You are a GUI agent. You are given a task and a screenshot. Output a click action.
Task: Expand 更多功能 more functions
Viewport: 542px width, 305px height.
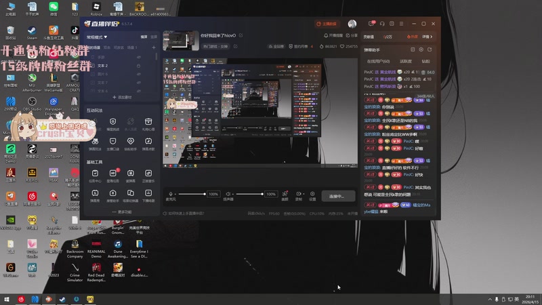[x=122, y=211]
